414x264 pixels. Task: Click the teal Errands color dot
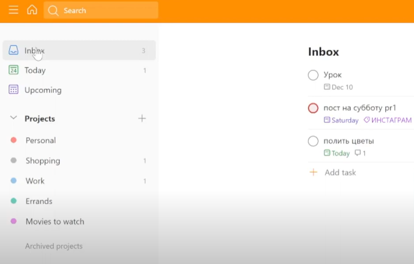tap(13, 201)
